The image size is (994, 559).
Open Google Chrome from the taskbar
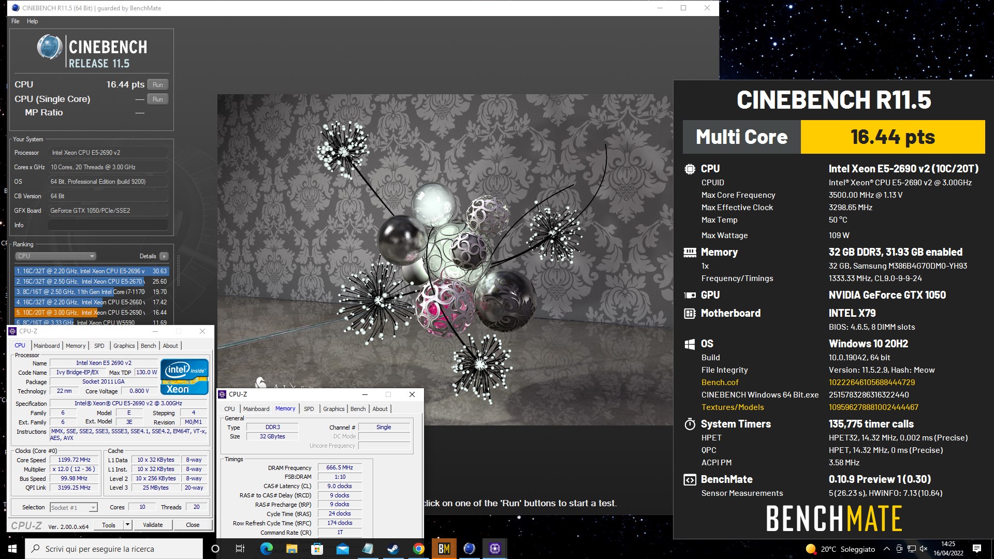click(418, 549)
